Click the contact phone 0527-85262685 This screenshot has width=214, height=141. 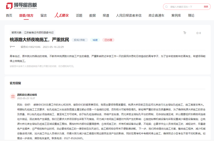coord(73,138)
